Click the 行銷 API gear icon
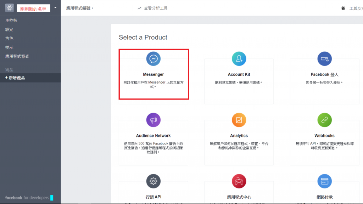This screenshot has width=363, height=204. [153, 181]
